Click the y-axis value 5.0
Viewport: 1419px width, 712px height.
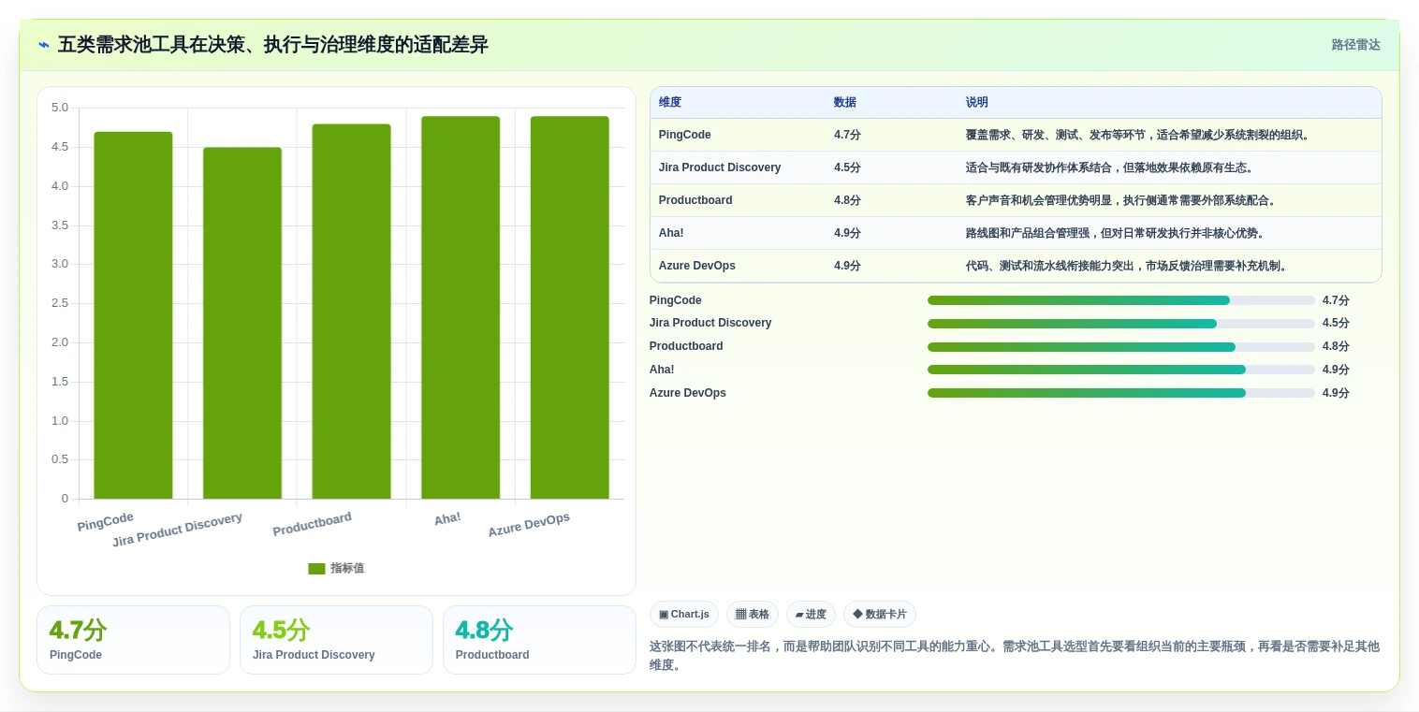coord(60,108)
